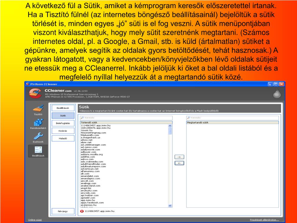Select the adbuyer.com cookie

[88, 152]
